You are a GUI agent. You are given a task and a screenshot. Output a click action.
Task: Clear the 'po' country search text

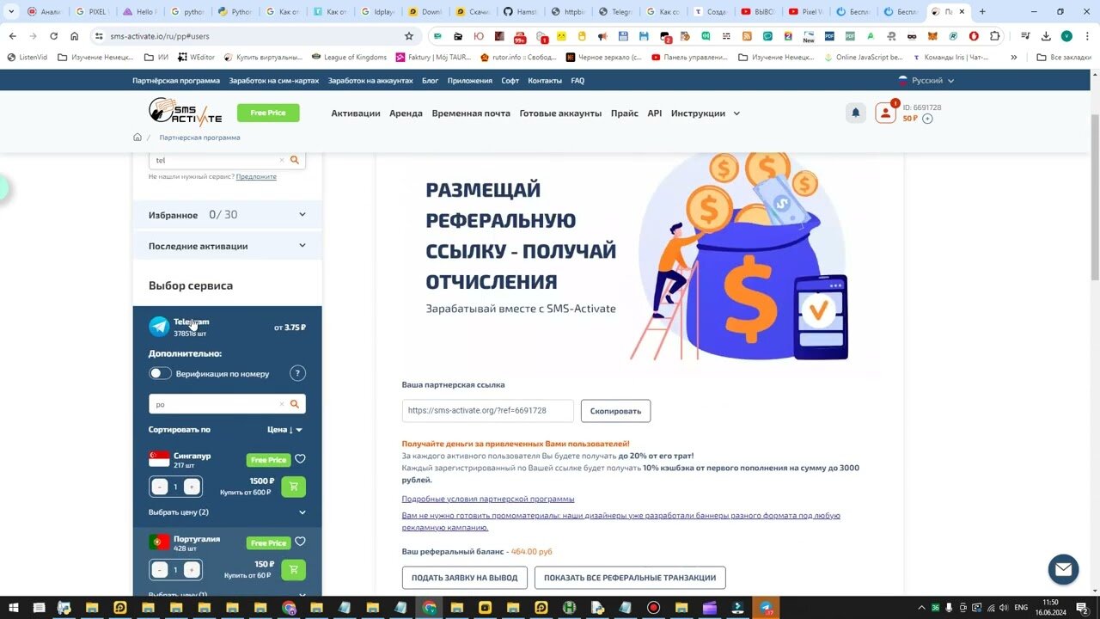[281, 404]
